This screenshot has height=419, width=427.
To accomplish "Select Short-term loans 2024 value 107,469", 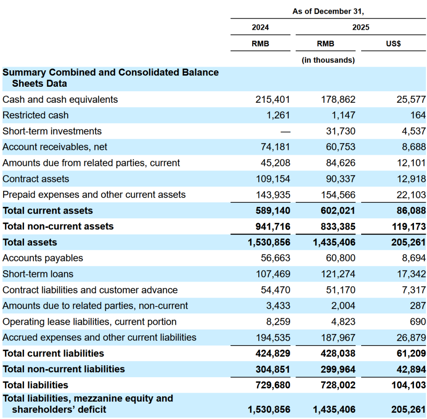I will coord(273,274).
